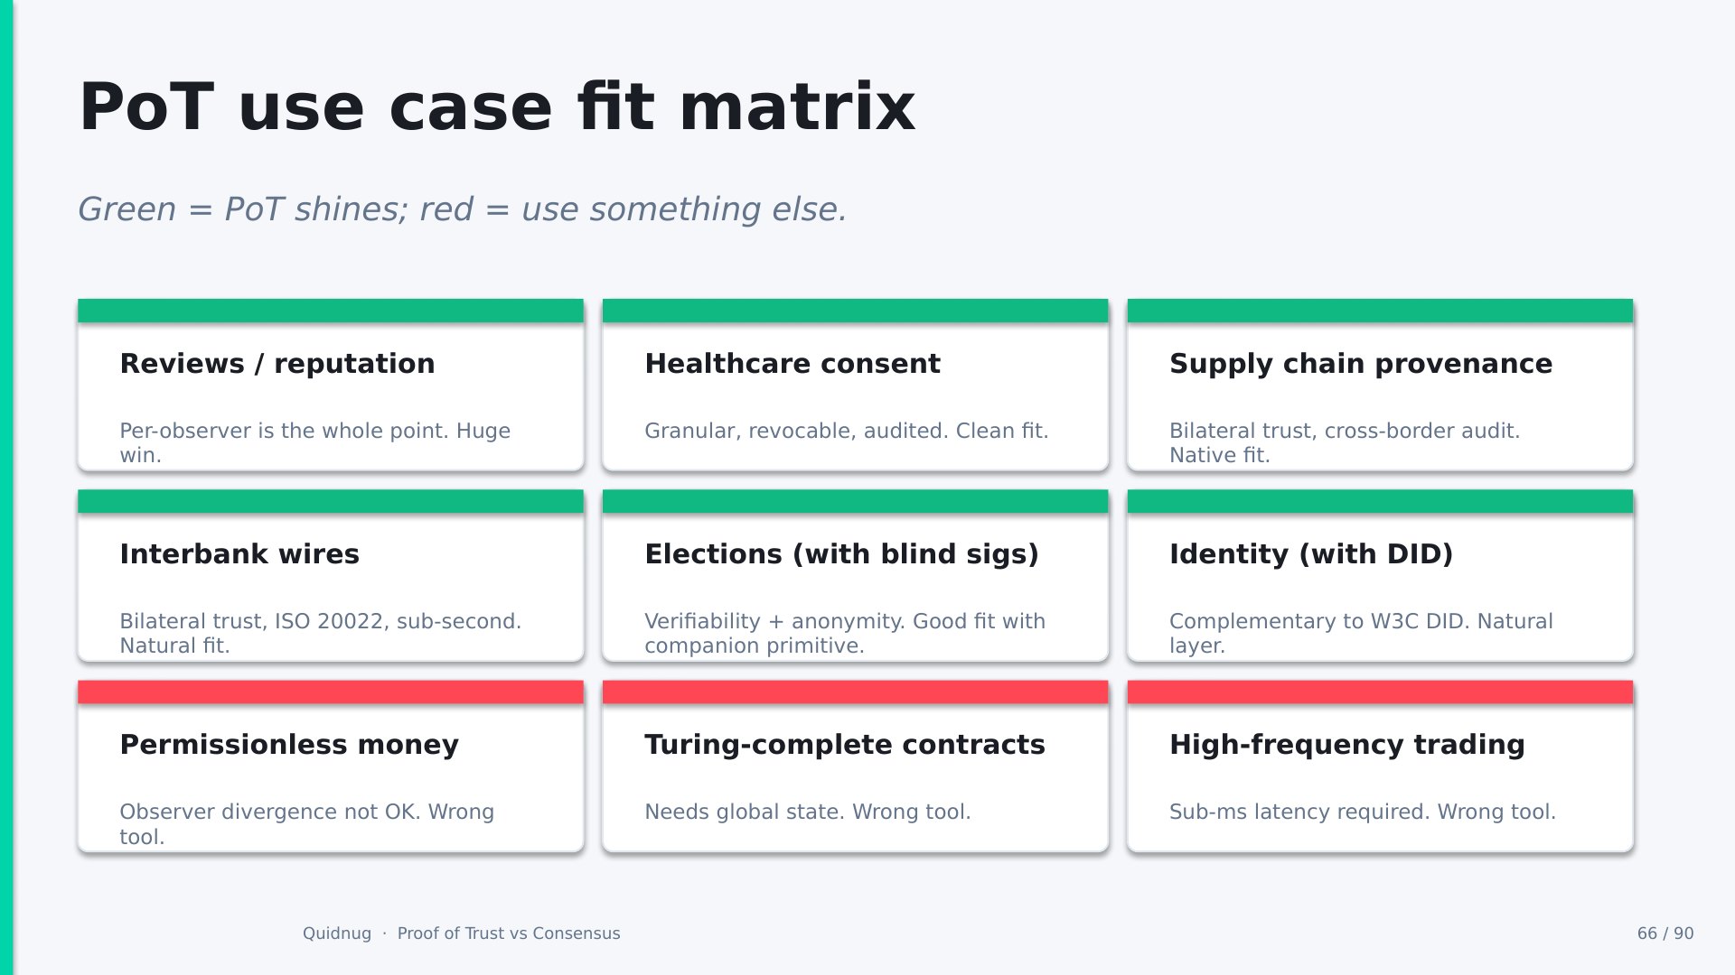Click green bar above Reviews / reputation
Viewport: 1735px width, 975px height.
coord(331,311)
